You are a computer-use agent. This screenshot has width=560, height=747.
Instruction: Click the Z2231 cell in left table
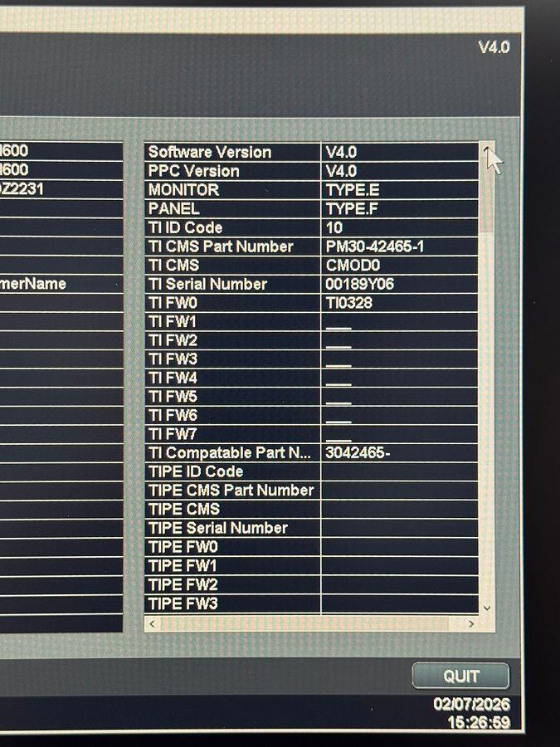pos(61,189)
